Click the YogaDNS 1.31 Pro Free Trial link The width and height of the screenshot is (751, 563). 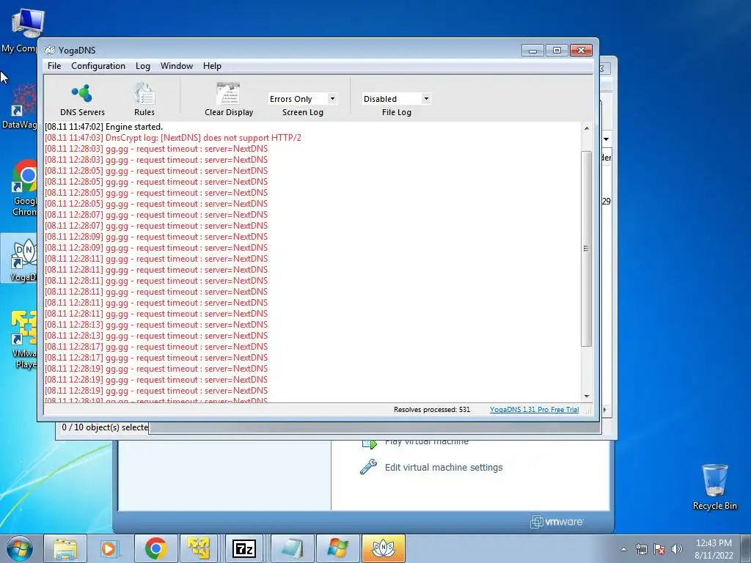click(x=534, y=410)
